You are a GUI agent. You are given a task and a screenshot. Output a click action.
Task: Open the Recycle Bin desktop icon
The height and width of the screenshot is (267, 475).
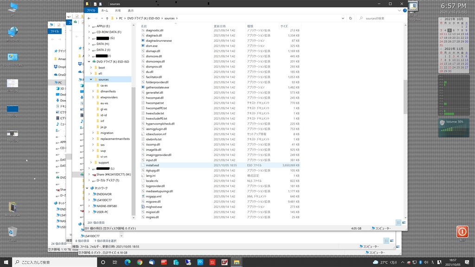point(12,232)
